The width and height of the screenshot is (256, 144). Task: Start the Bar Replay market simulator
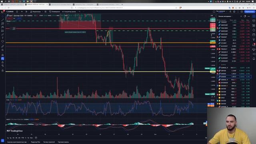pyautogui.click(x=69, y=12)
